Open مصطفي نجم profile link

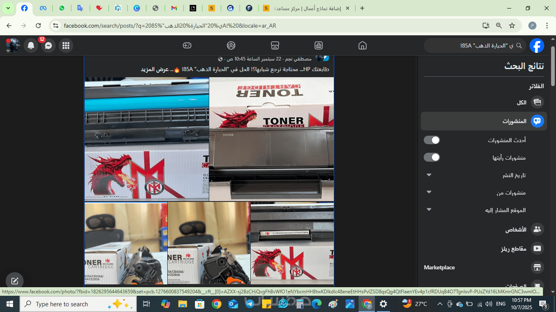(299, 59)
